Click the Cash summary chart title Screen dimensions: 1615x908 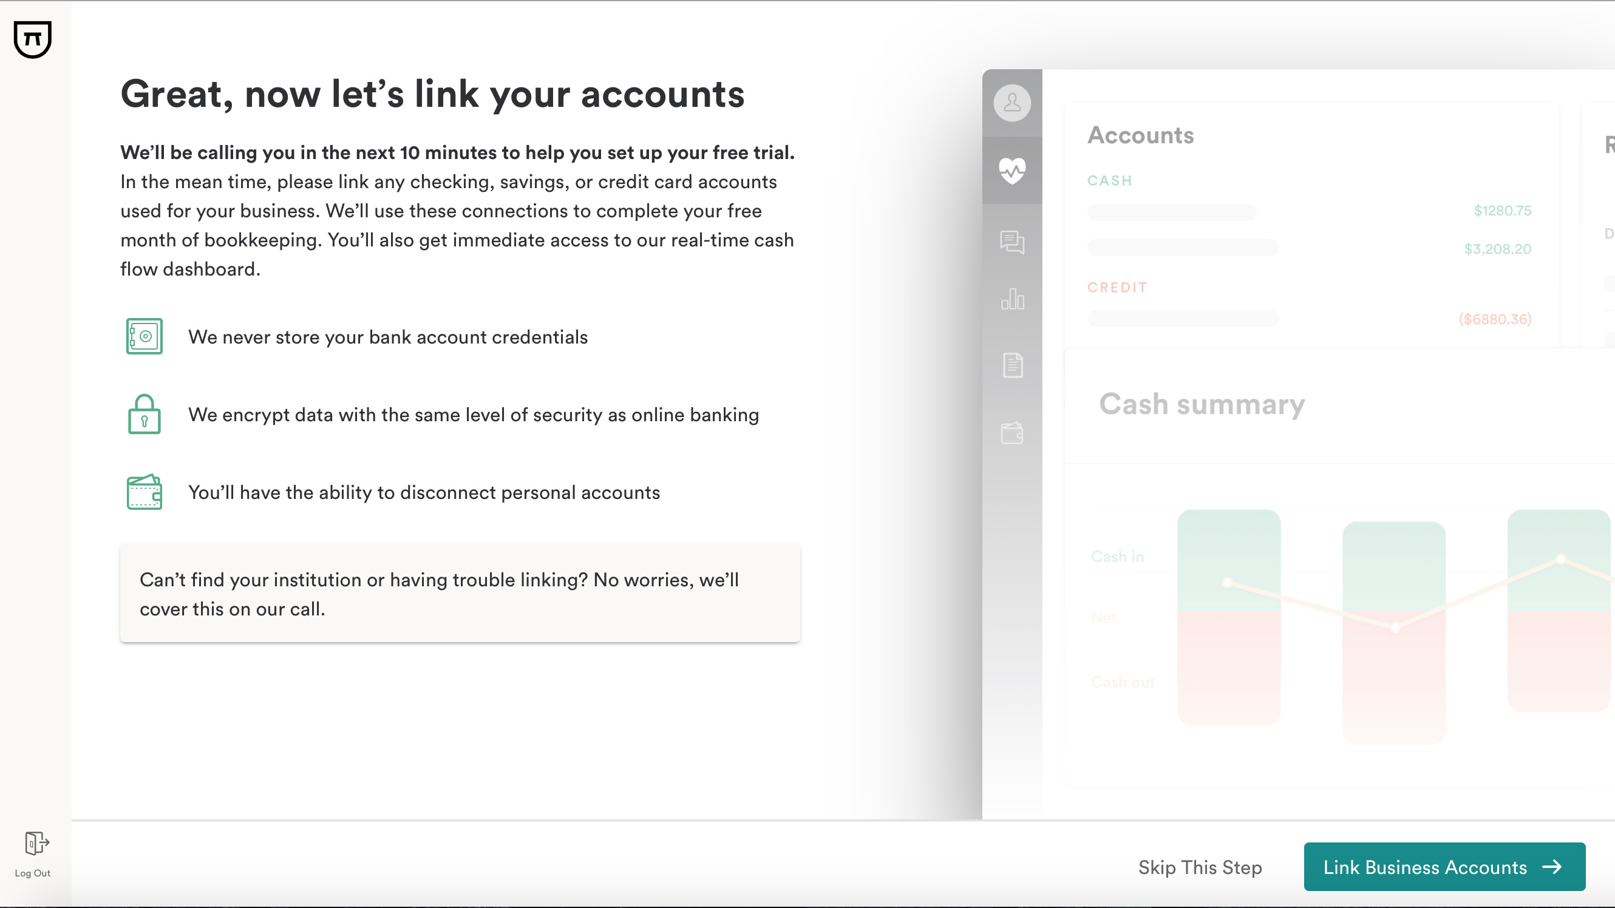pyautogui.click(x=1202, y=404)
